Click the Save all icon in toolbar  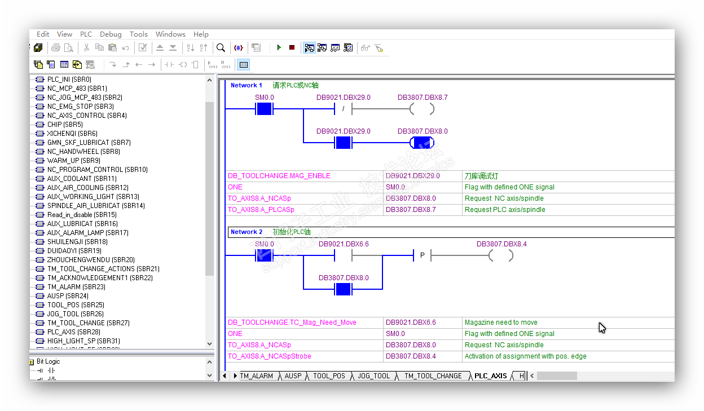coord(38,48)
